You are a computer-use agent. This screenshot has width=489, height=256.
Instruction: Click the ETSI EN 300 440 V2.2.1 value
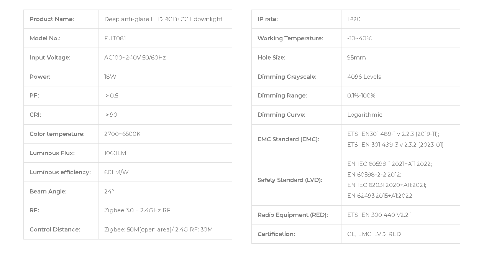tap(379, 215)
